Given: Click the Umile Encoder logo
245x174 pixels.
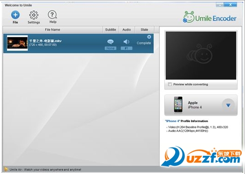Looking at the screenshot, I should pos(210,17).
